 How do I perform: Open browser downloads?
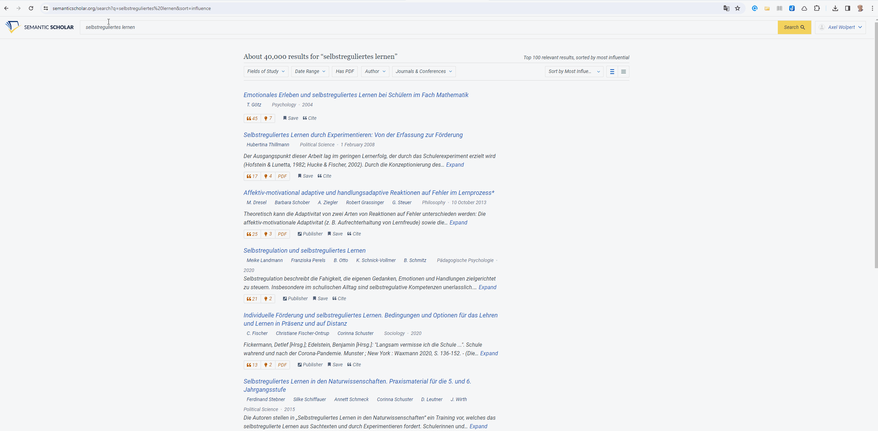coord(835,8)
